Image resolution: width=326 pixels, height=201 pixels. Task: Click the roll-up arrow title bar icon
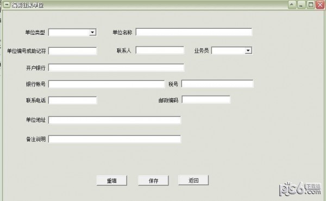[292, 4]
